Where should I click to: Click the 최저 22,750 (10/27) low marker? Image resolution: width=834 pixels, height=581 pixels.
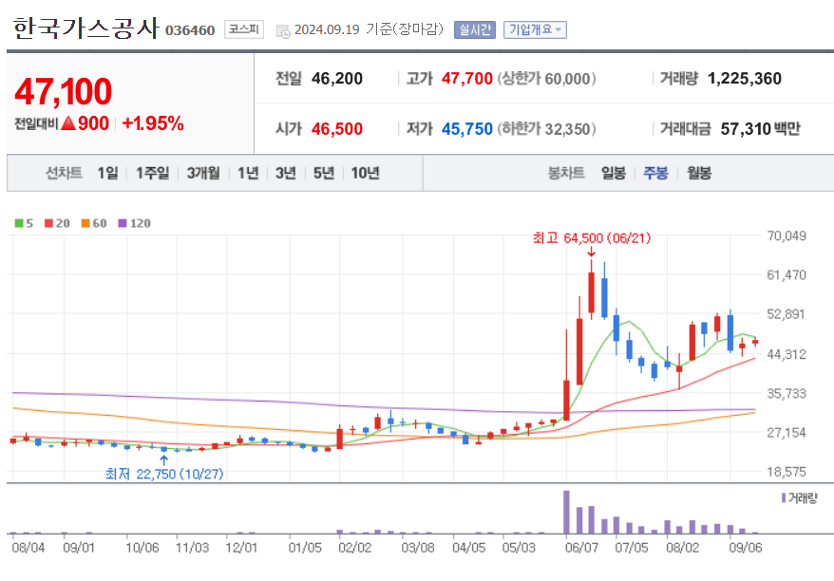[163, 474]
